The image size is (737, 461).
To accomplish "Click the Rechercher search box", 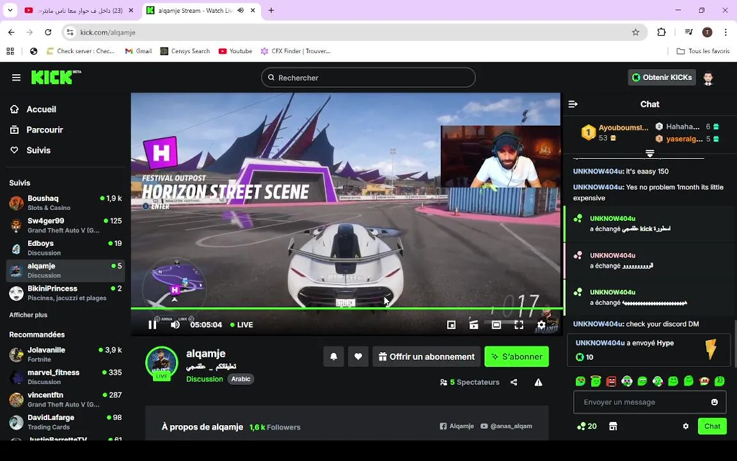I will (368, 77).
